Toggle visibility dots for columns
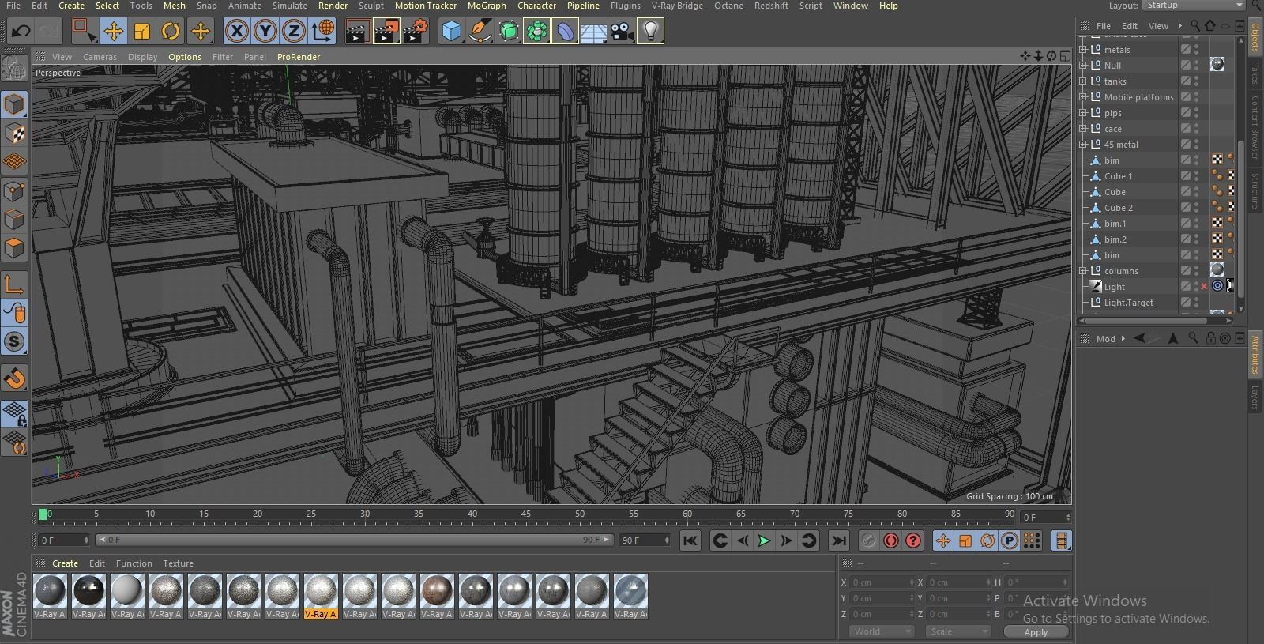This screenshot has height=644, width=1264. pos(1197,270)
